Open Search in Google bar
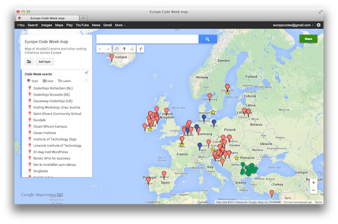The height and width of the screenshot is (224, 338). point(33,25)
